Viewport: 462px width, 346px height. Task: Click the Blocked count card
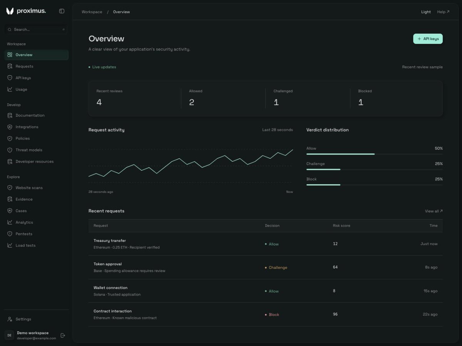[x=396, y=98]
